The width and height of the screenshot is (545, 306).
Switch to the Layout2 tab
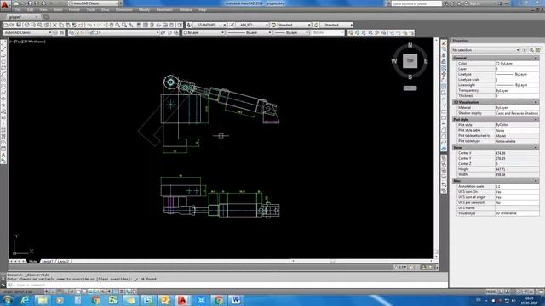63,261
